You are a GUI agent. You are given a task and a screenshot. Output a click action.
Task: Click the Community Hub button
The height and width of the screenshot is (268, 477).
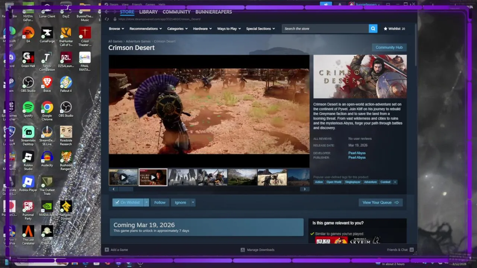pos(389,47)
